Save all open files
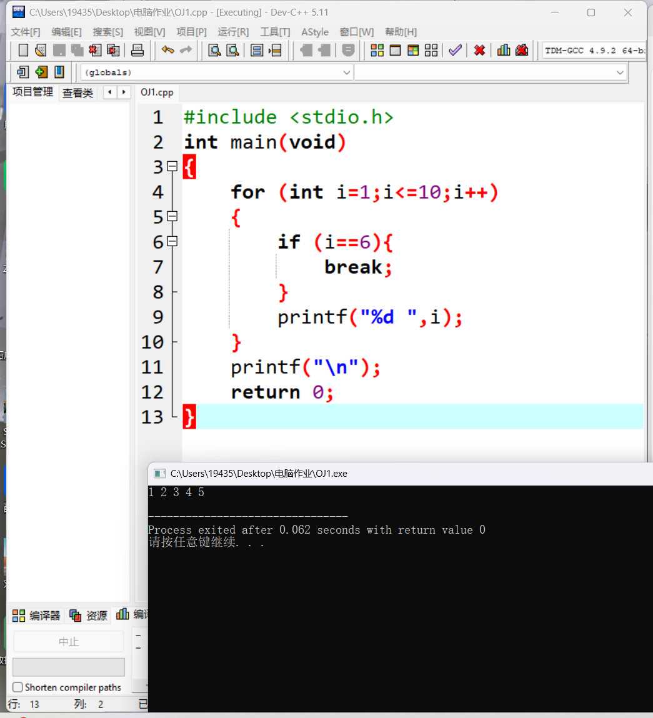This screenshot has height=718, width=653. (x=77, y=51)
